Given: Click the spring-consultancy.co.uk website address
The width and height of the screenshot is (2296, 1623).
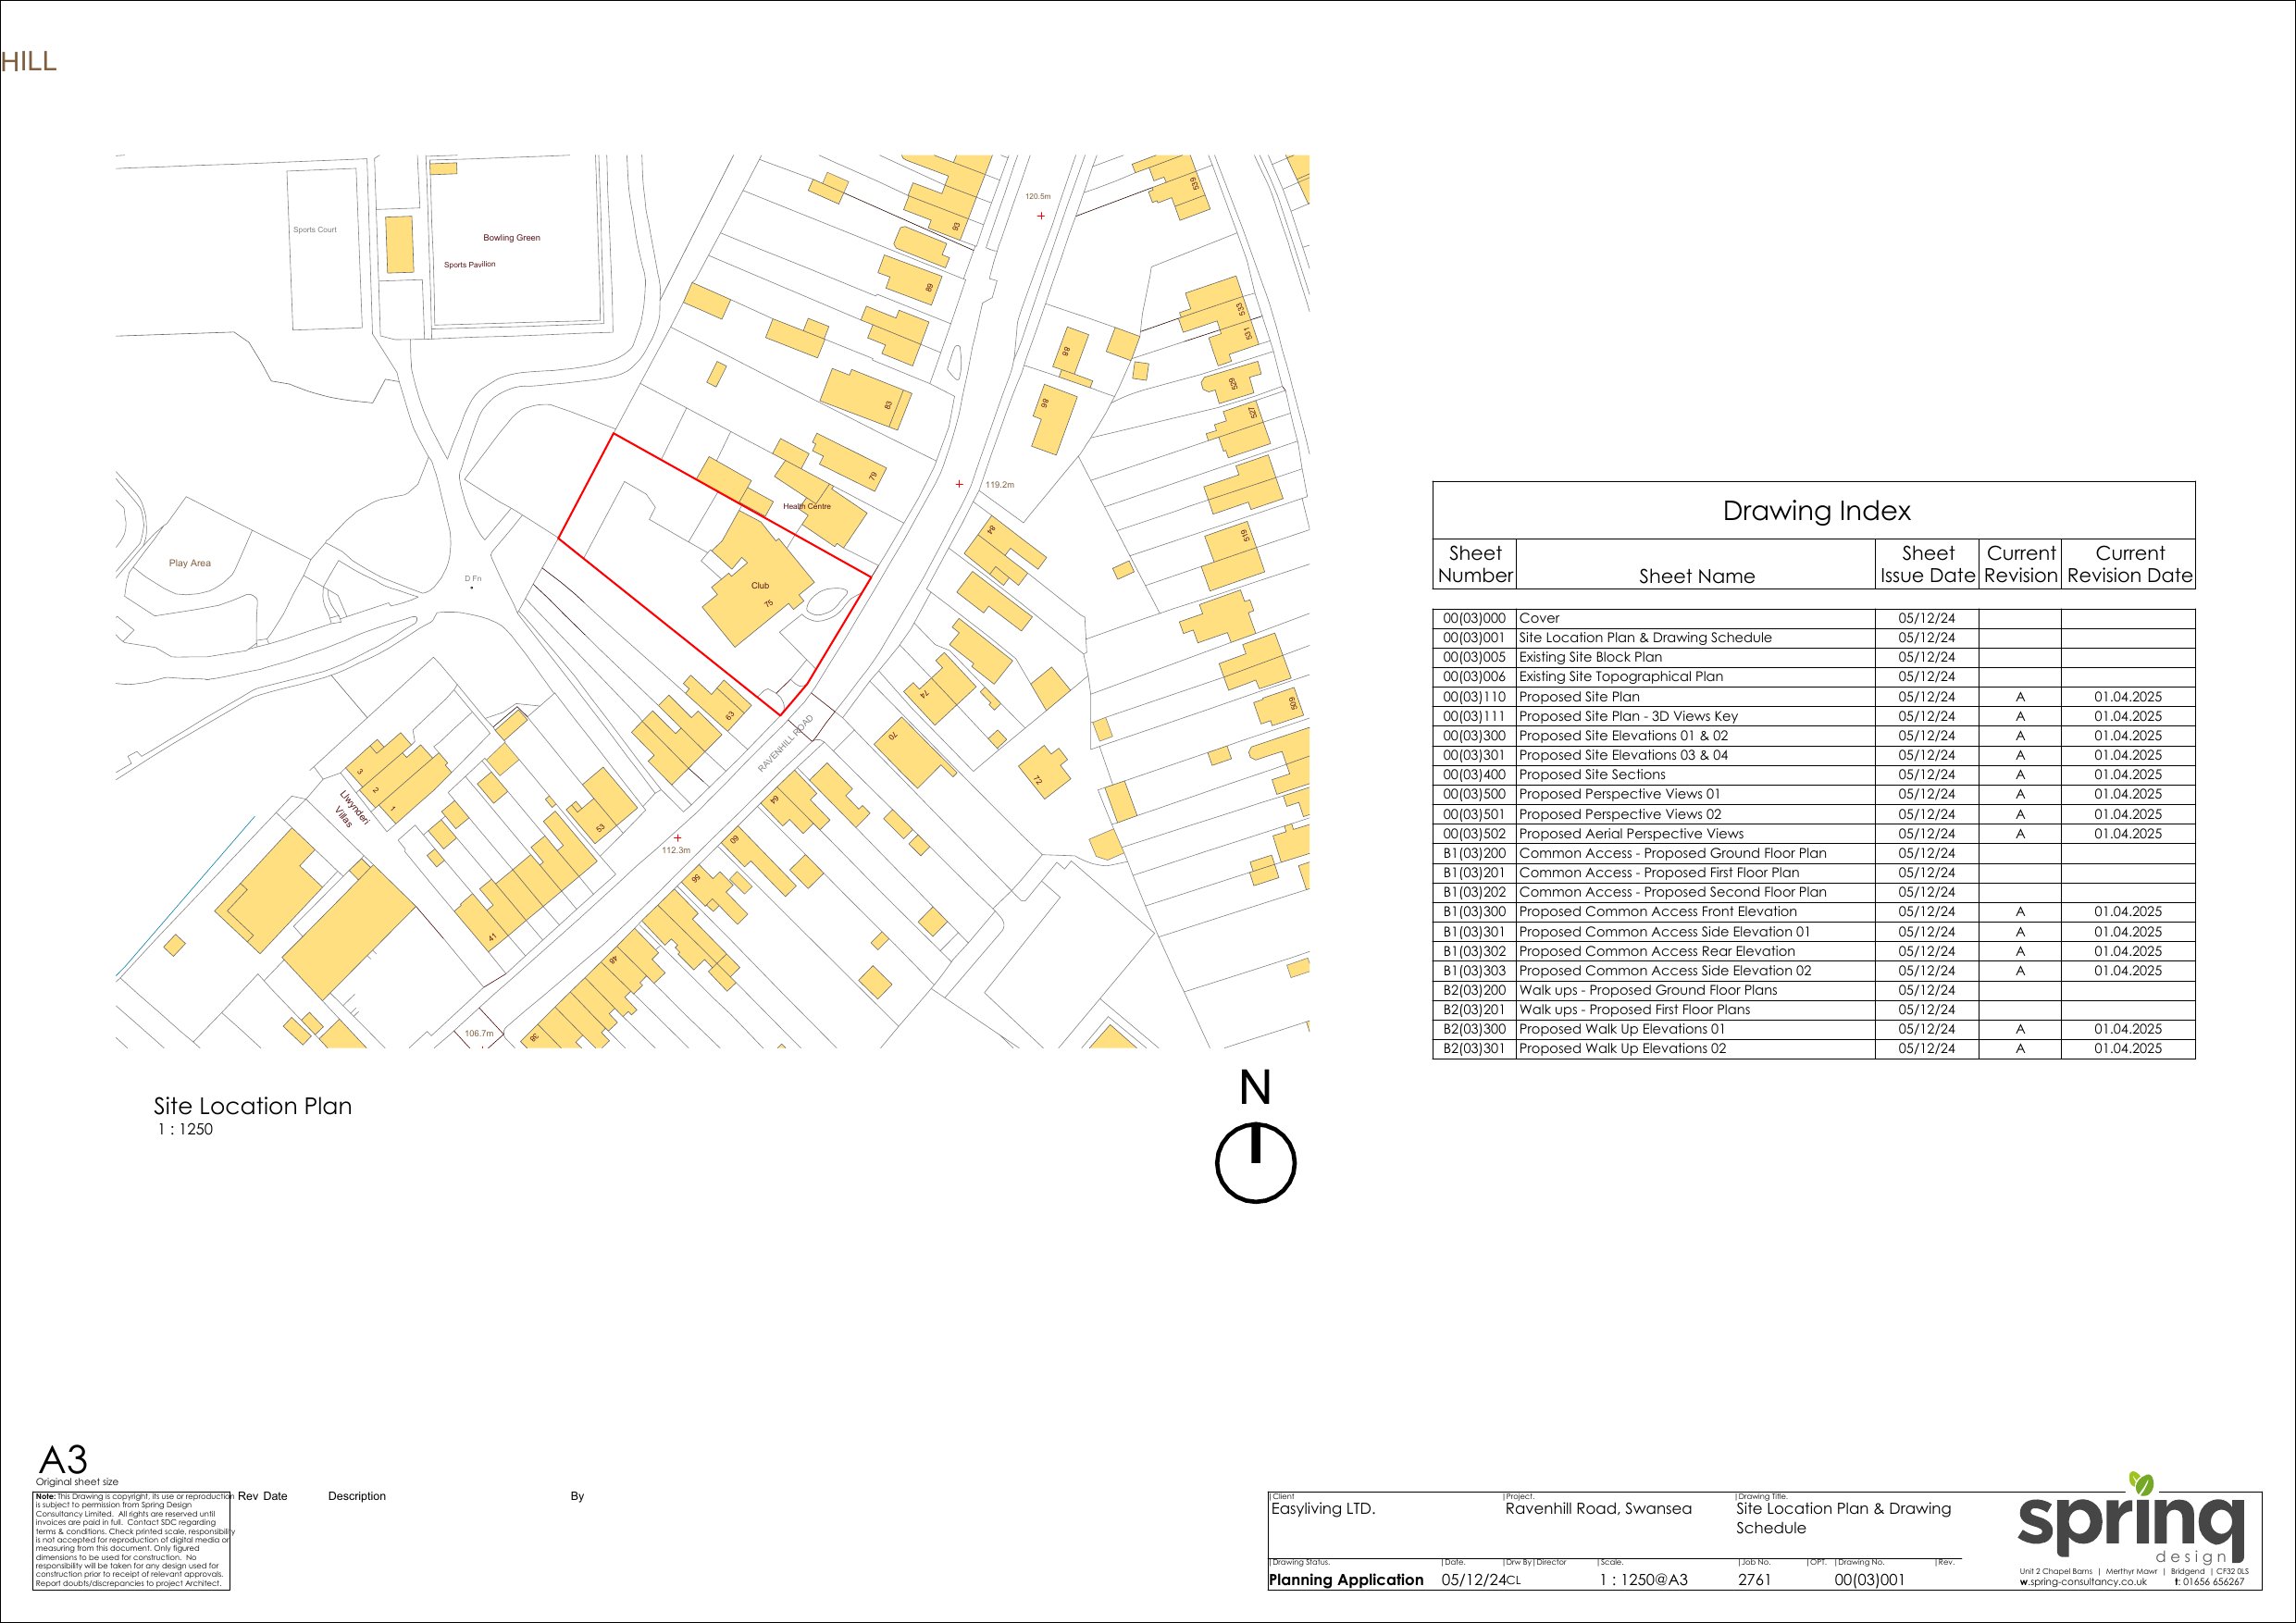Looking at the screenshot, I should click(x=2082, y=1582).
